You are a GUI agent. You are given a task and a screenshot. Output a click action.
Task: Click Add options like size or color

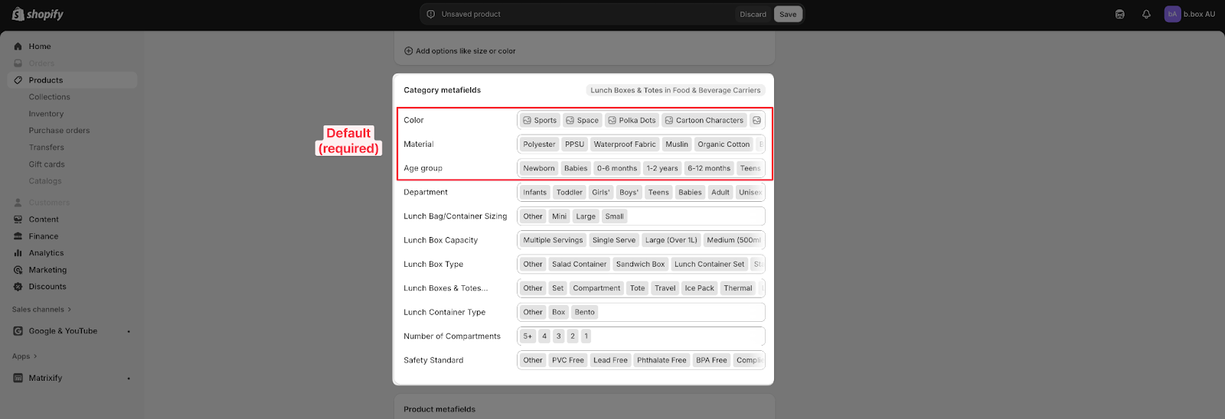pyautogui.click(x=459, y=51)
